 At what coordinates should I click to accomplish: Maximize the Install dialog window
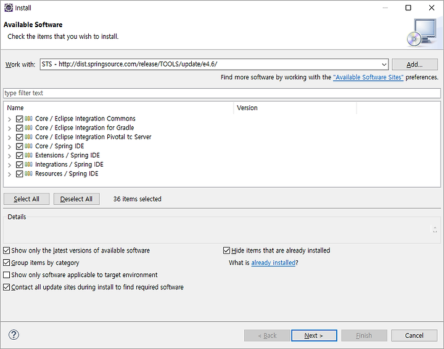tap(408, 7)
